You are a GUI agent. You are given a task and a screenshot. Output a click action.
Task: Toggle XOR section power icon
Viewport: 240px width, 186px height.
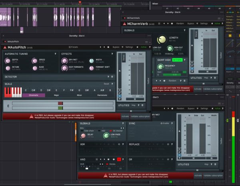(119, 144)
